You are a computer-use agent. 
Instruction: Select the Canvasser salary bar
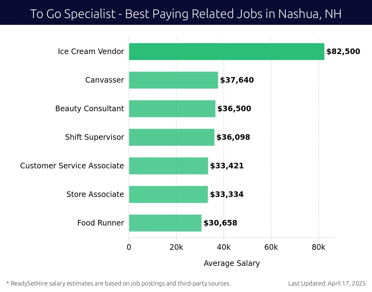pyautogui.click(x=173, y=80)
